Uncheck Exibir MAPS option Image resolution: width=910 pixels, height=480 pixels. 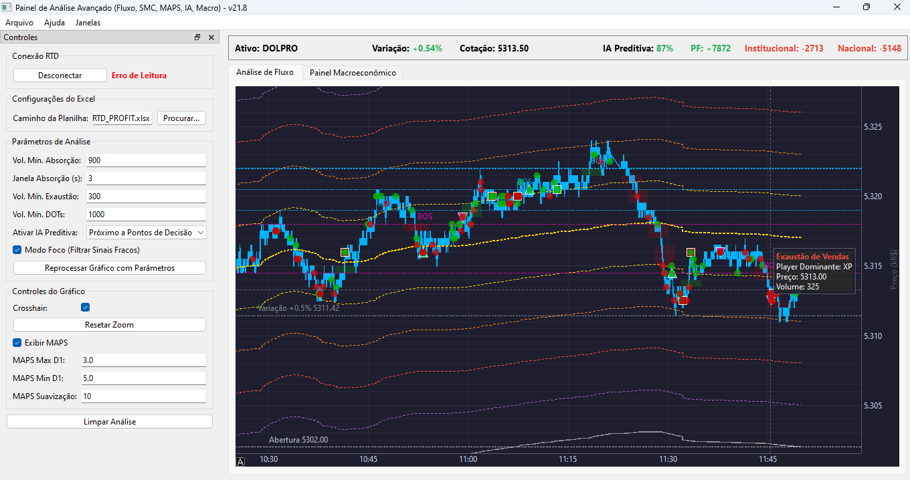17,343
